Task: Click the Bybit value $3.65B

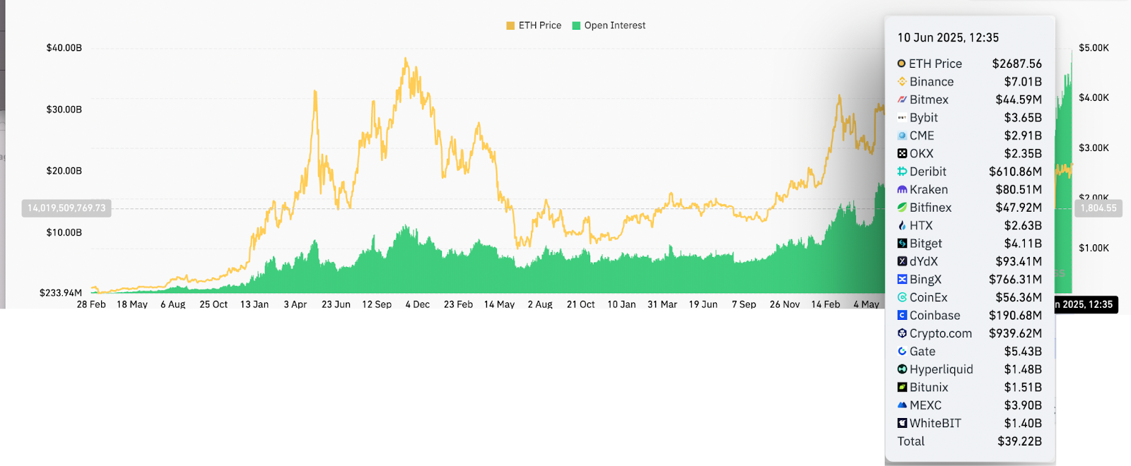Action: click(1023, 118)
